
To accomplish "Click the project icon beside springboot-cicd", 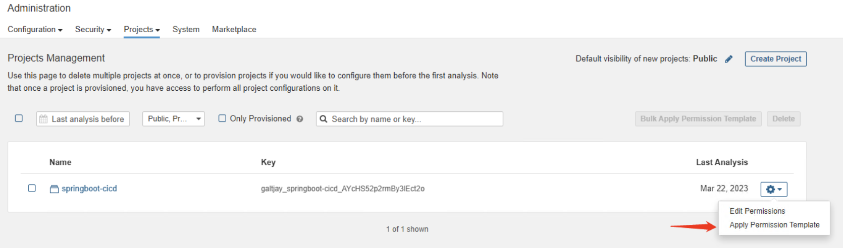I will (54, 189).
